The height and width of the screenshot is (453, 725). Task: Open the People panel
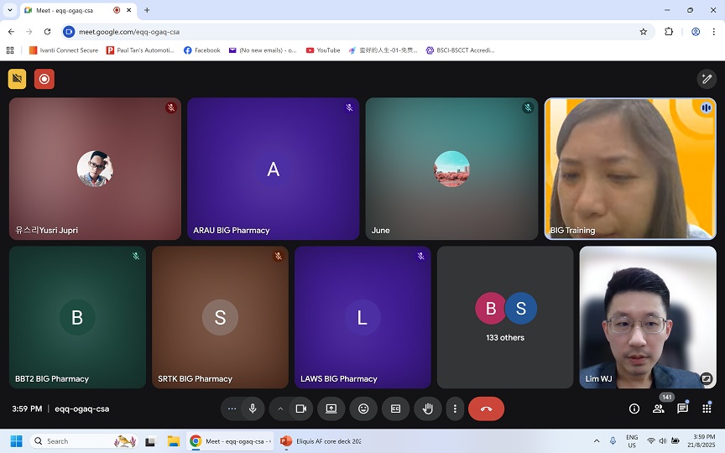(659, 409)
